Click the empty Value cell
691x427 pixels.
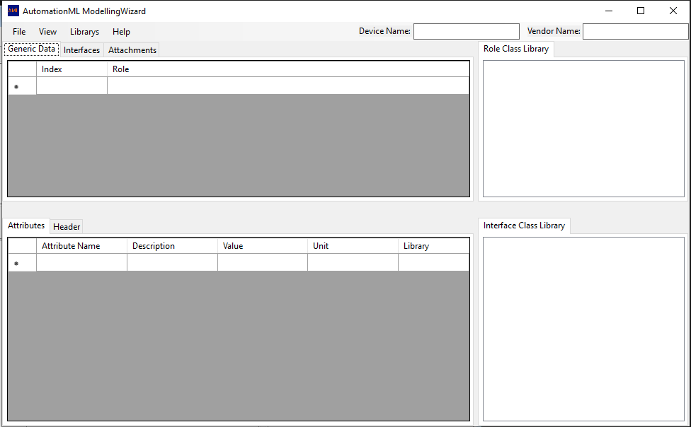coord(263,262)
